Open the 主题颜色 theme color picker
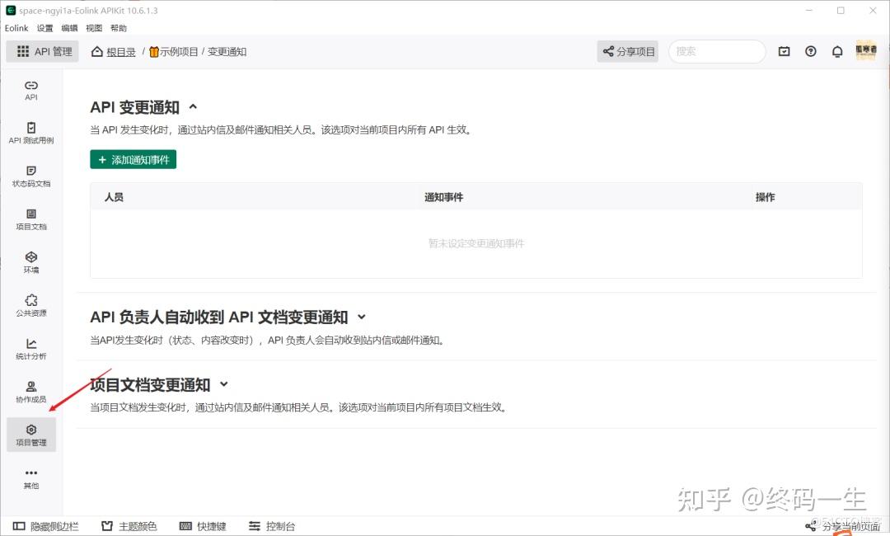This screenshot has height=536, width=890. click(129, 525)
